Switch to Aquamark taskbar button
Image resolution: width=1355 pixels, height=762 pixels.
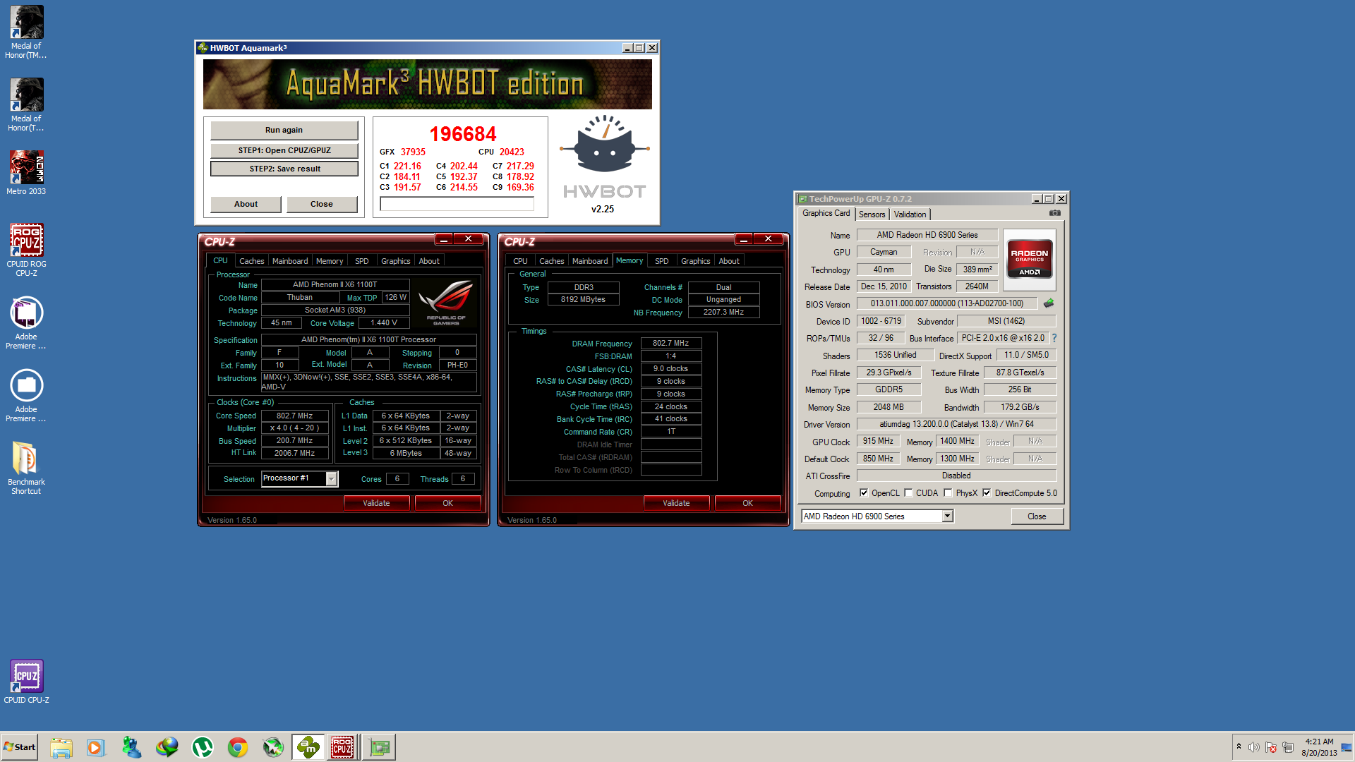click(308, 747)
